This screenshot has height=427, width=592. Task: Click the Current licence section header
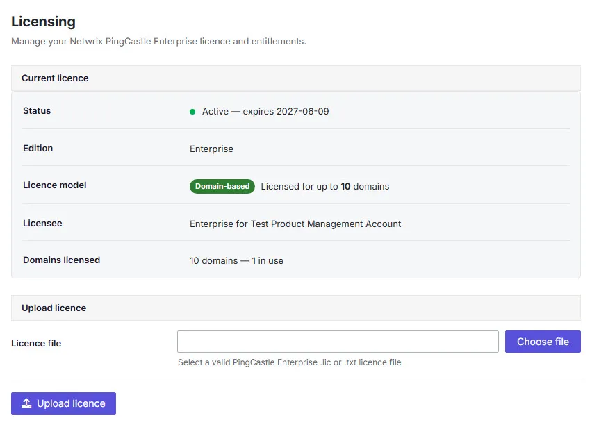(x=296, y=78)
